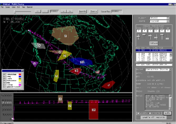Screen dimensions: 176x124
Task: Open the Edit menu
Action: pyautogui.click(x=18, y=7)
